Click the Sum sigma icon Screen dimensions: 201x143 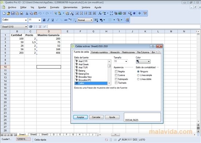coord(105,13)
